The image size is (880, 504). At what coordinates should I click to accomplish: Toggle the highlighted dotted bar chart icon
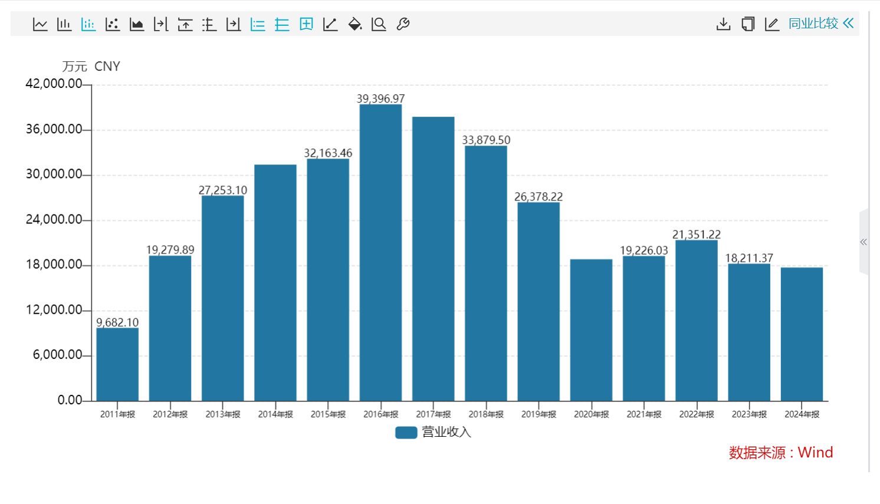(x=88, y=24)
